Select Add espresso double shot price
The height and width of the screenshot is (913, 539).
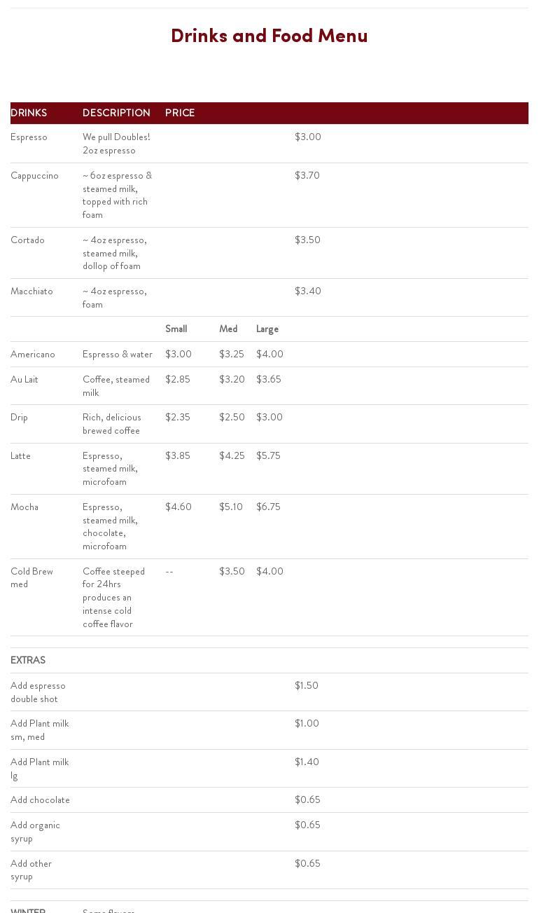(x=307, y=685)
